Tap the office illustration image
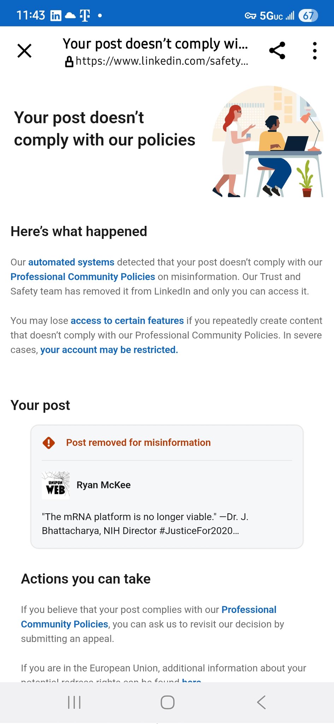 point(268,142)
